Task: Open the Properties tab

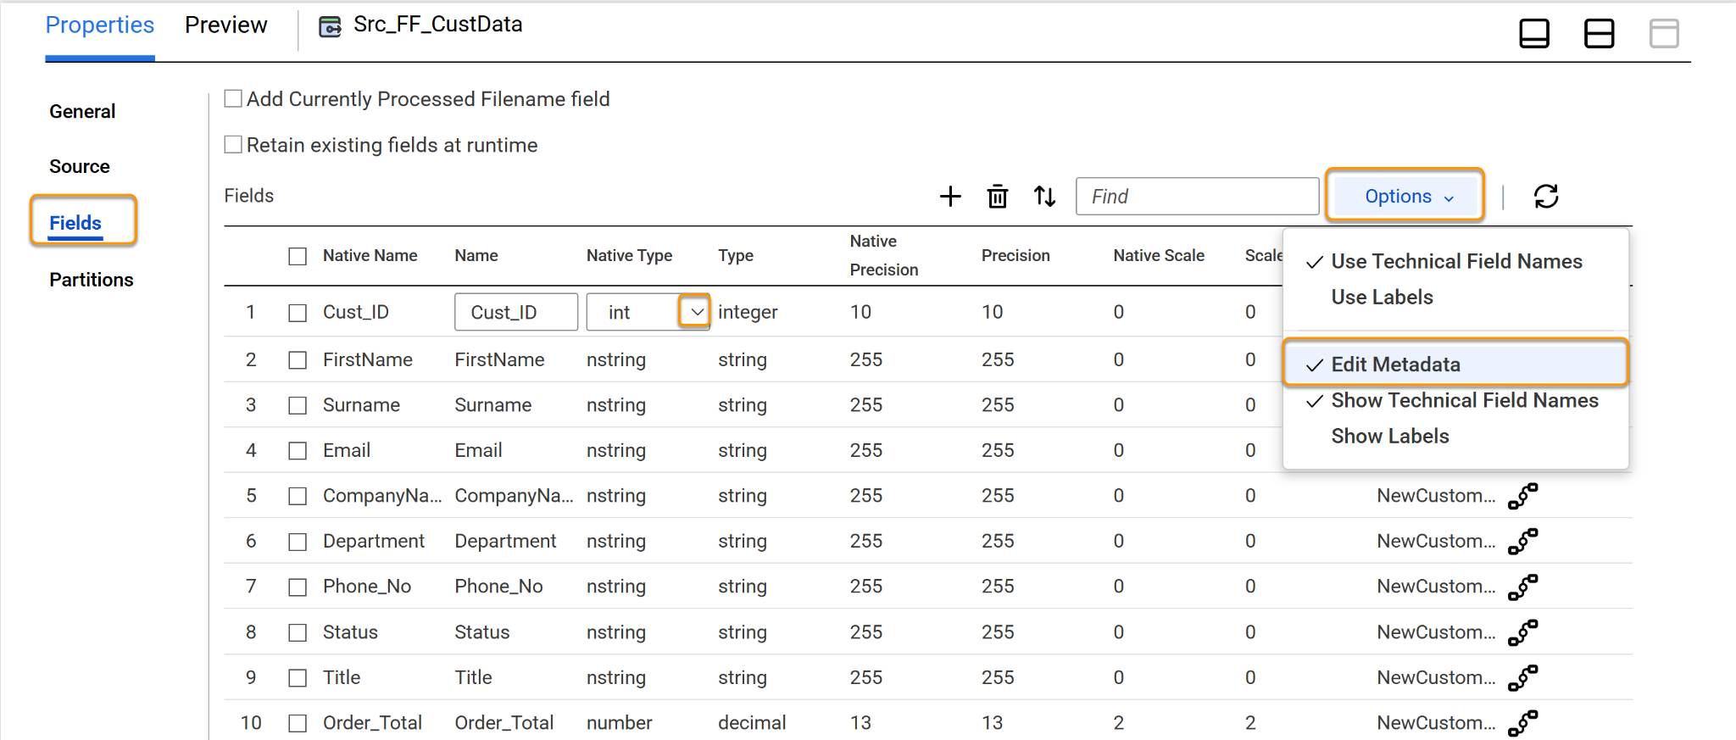Action: coord(100,25)
